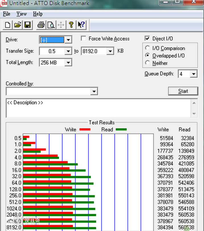Click the New document toolbar icon
The height and width of the screenshot is (231, 204).
tap(8, 25)
